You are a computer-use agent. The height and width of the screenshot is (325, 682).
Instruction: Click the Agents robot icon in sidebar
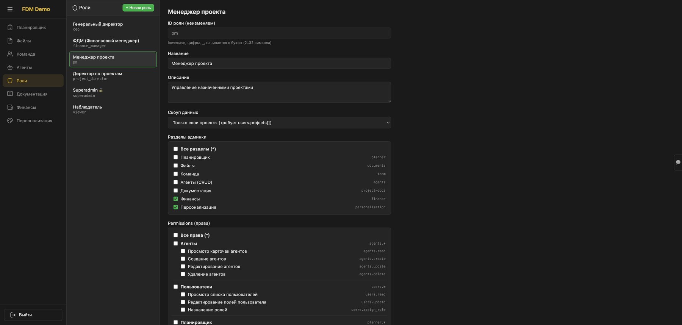coord(10,67)
